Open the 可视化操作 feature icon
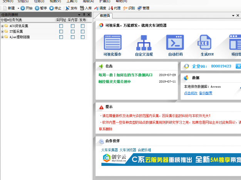Image resolution: width=241 pixels, height=180 pixels. point(113,42)
